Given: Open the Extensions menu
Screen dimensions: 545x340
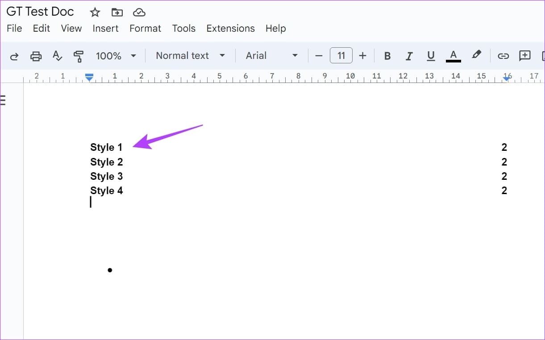Looking at the screenshot, I should [230, 28].
